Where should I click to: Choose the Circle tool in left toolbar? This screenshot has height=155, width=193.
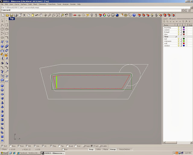click(x=2, y=29)
